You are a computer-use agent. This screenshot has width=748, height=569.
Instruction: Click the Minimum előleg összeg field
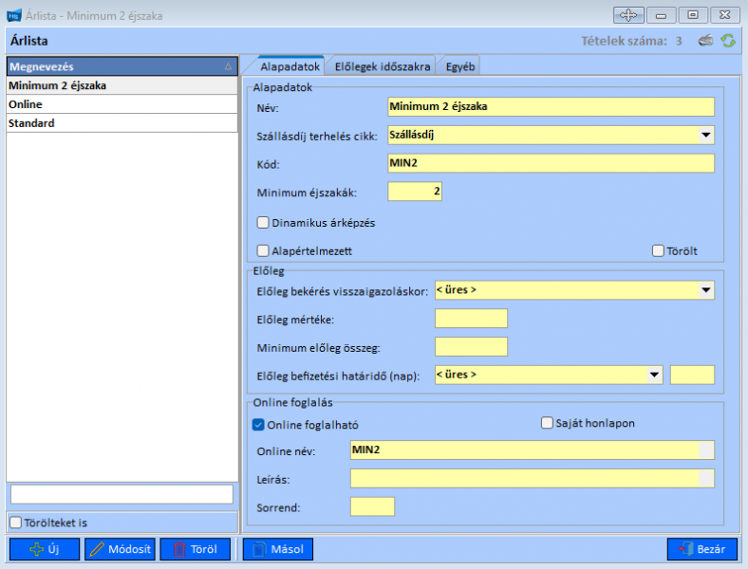point(471,346)
